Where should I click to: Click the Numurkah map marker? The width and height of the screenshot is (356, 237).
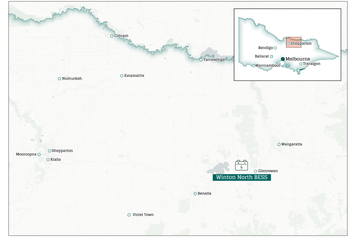pos(59,79)
